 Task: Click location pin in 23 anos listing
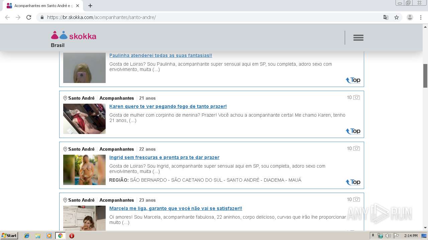[x=65, y=200]
